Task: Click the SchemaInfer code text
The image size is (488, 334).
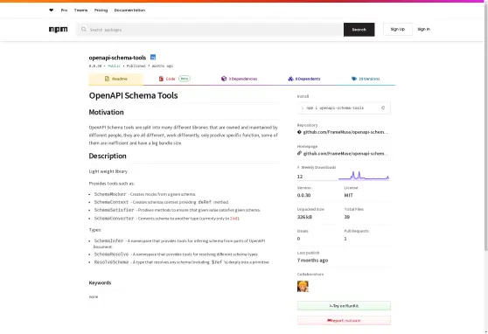Action: pos(109,240)
